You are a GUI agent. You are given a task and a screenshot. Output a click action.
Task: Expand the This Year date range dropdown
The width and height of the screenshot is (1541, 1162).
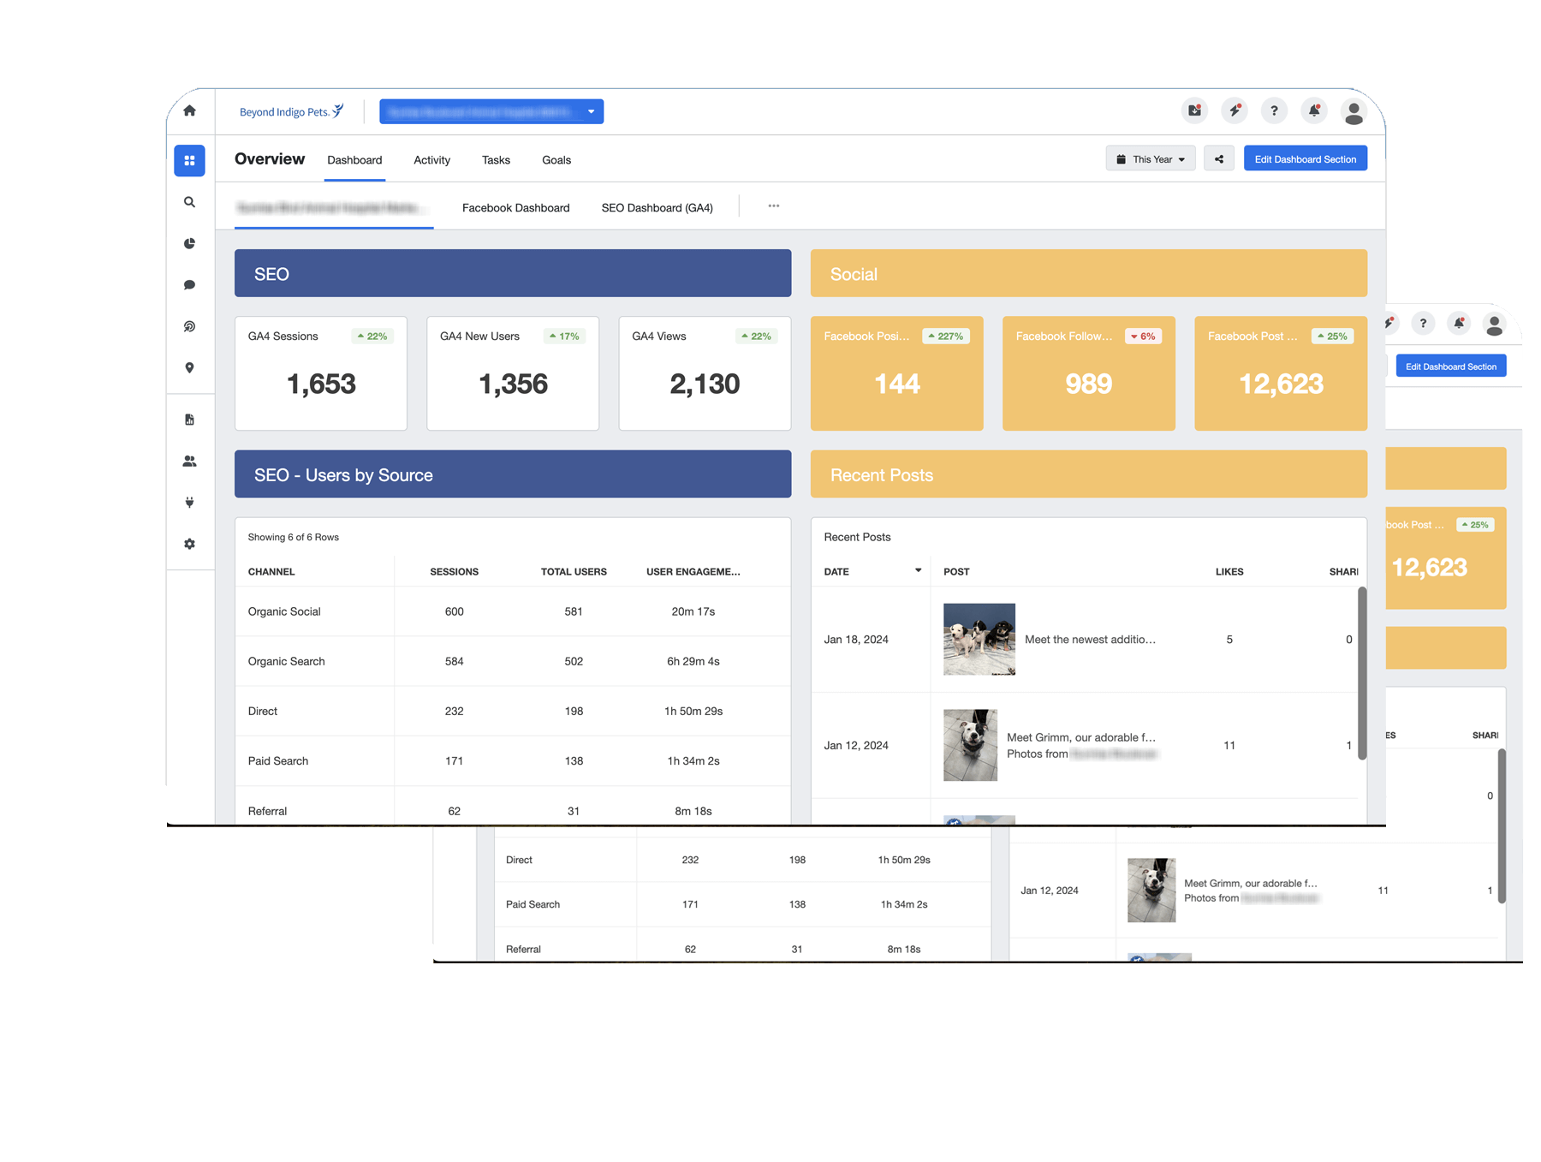(x=1150, y=158)
